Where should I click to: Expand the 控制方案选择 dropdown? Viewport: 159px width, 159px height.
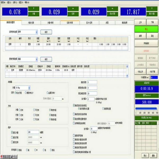pyautogui.click(x=37, y=59)
